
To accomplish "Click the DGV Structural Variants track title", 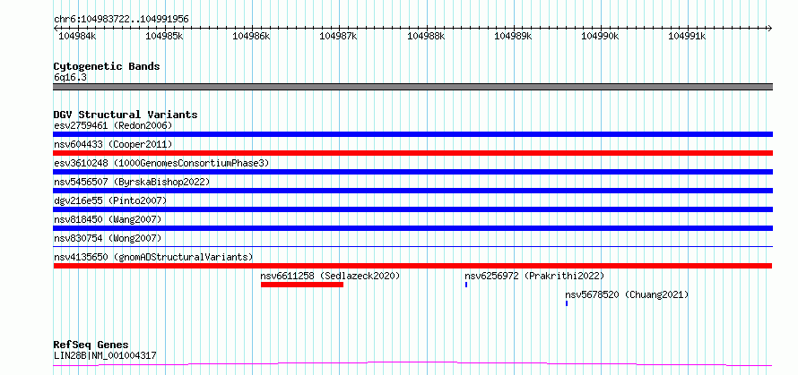I will click(x=126, y=115).
